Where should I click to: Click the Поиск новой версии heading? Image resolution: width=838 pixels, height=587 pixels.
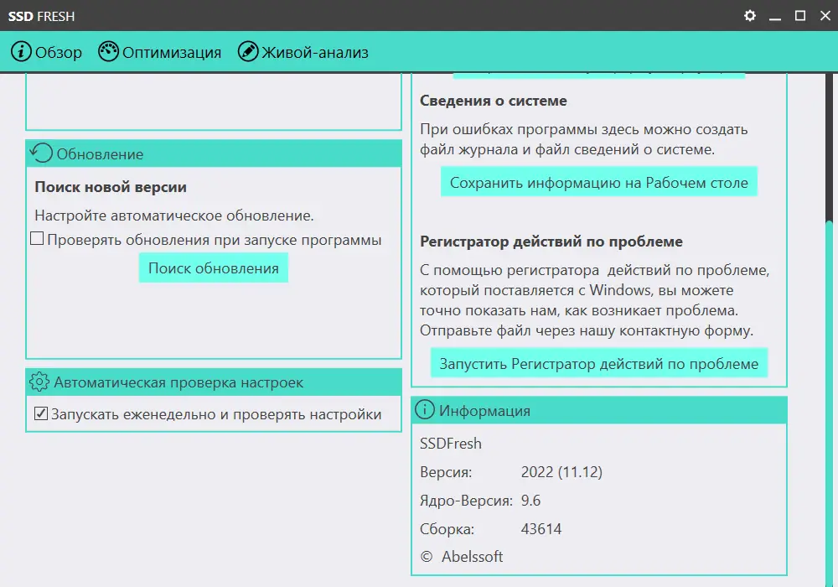[x=111, y=186]
